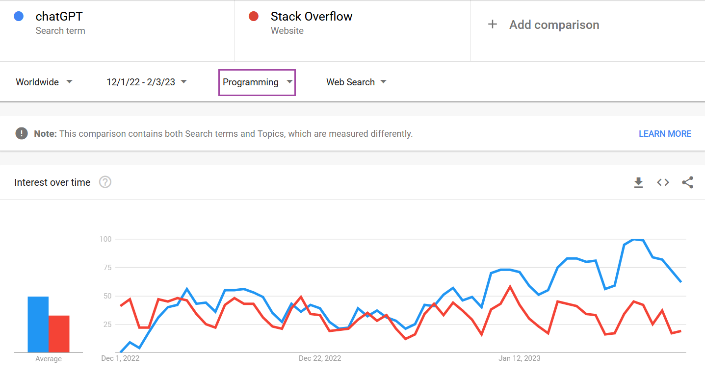Click the blue chatGPT color dot
705x375 pixels.
(19, 16)
